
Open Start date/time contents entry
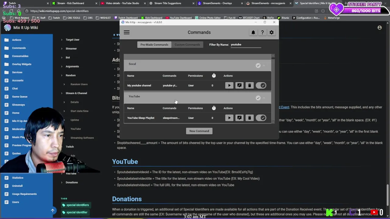80,111
